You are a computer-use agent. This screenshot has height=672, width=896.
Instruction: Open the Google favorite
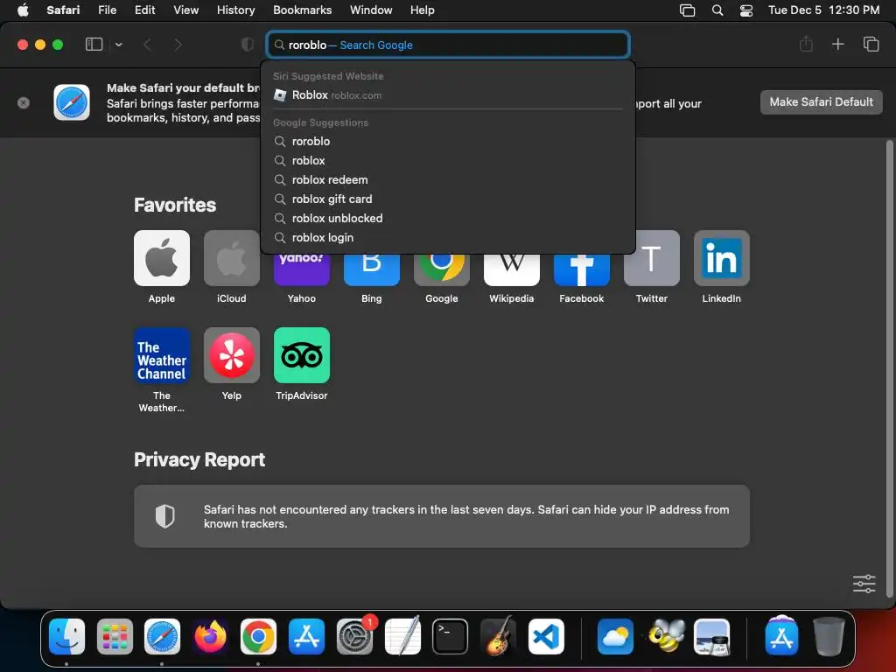442,269
